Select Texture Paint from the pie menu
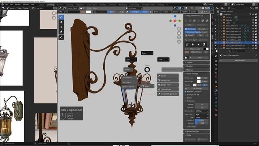The image size is (259, 146). [x=168, y=89]
